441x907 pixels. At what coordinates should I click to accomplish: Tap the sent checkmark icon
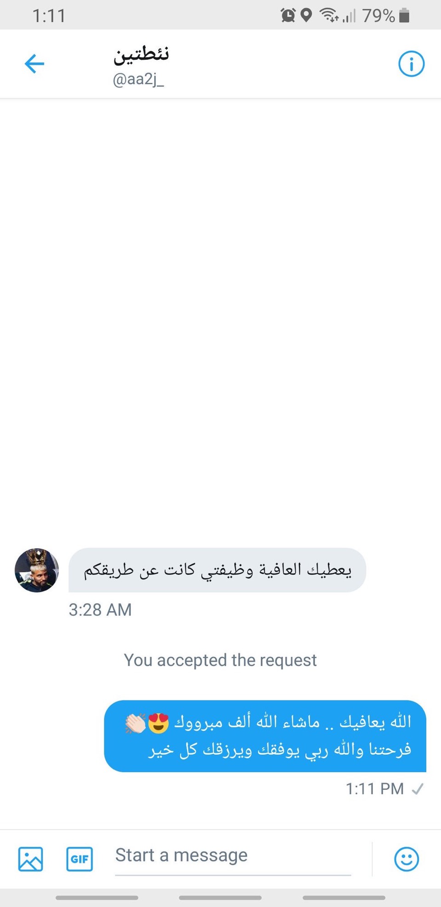click(418, 789)
